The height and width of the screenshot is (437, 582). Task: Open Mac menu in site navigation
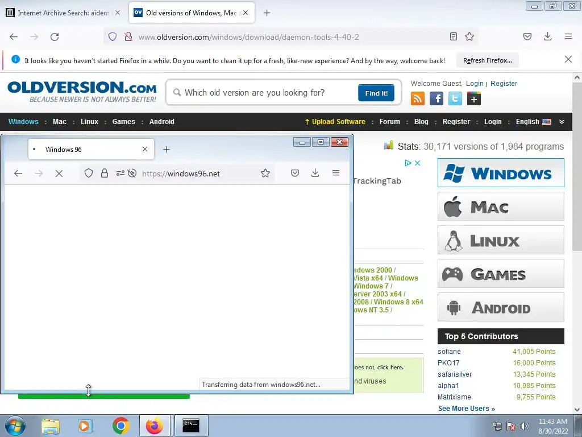coord(59,122)
